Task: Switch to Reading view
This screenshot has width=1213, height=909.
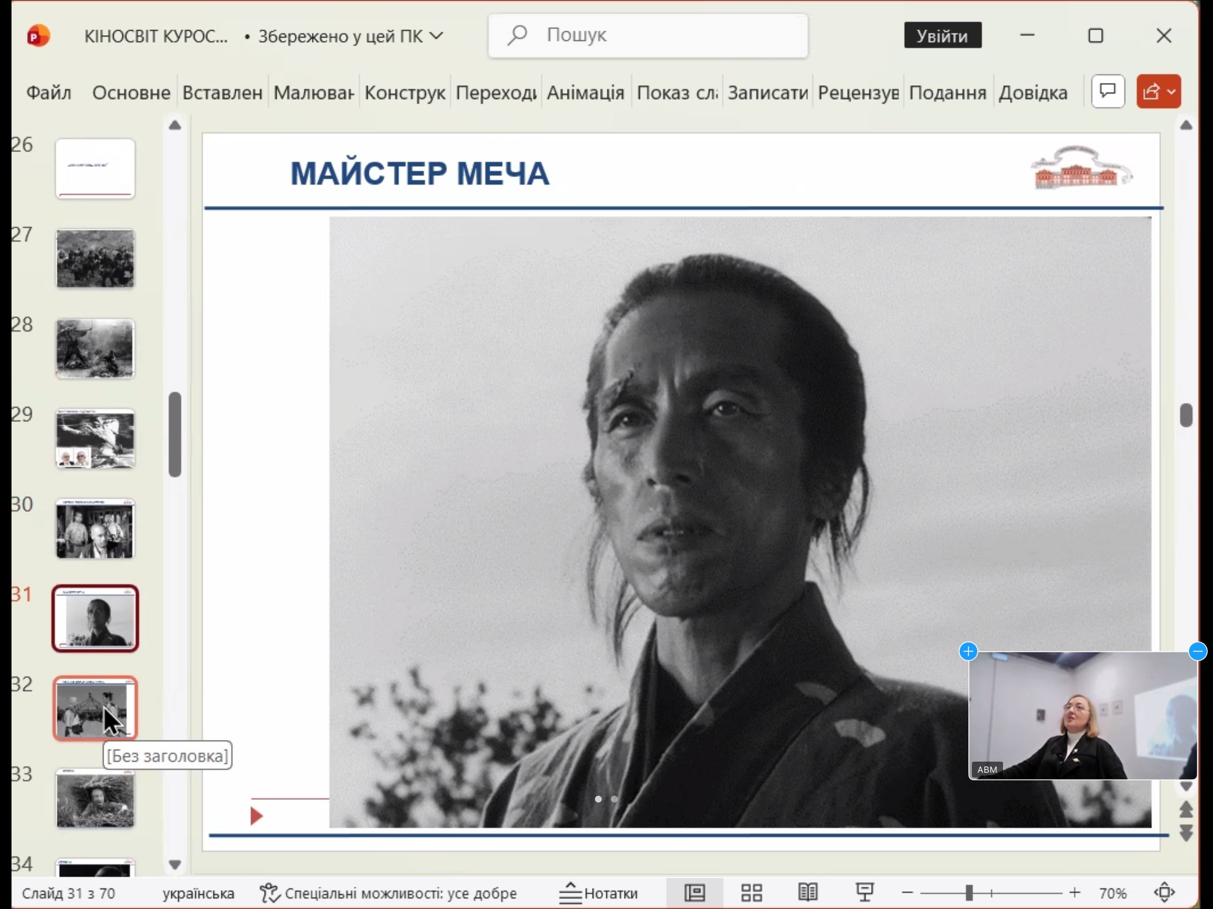Action: (x=807, y=893)
